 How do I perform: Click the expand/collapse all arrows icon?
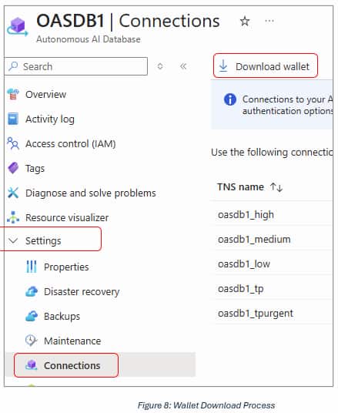[x=160, y=66]
